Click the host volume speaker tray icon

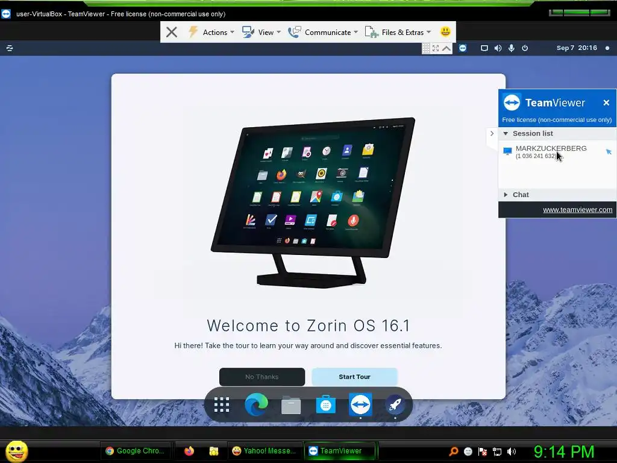click(512, 452)
